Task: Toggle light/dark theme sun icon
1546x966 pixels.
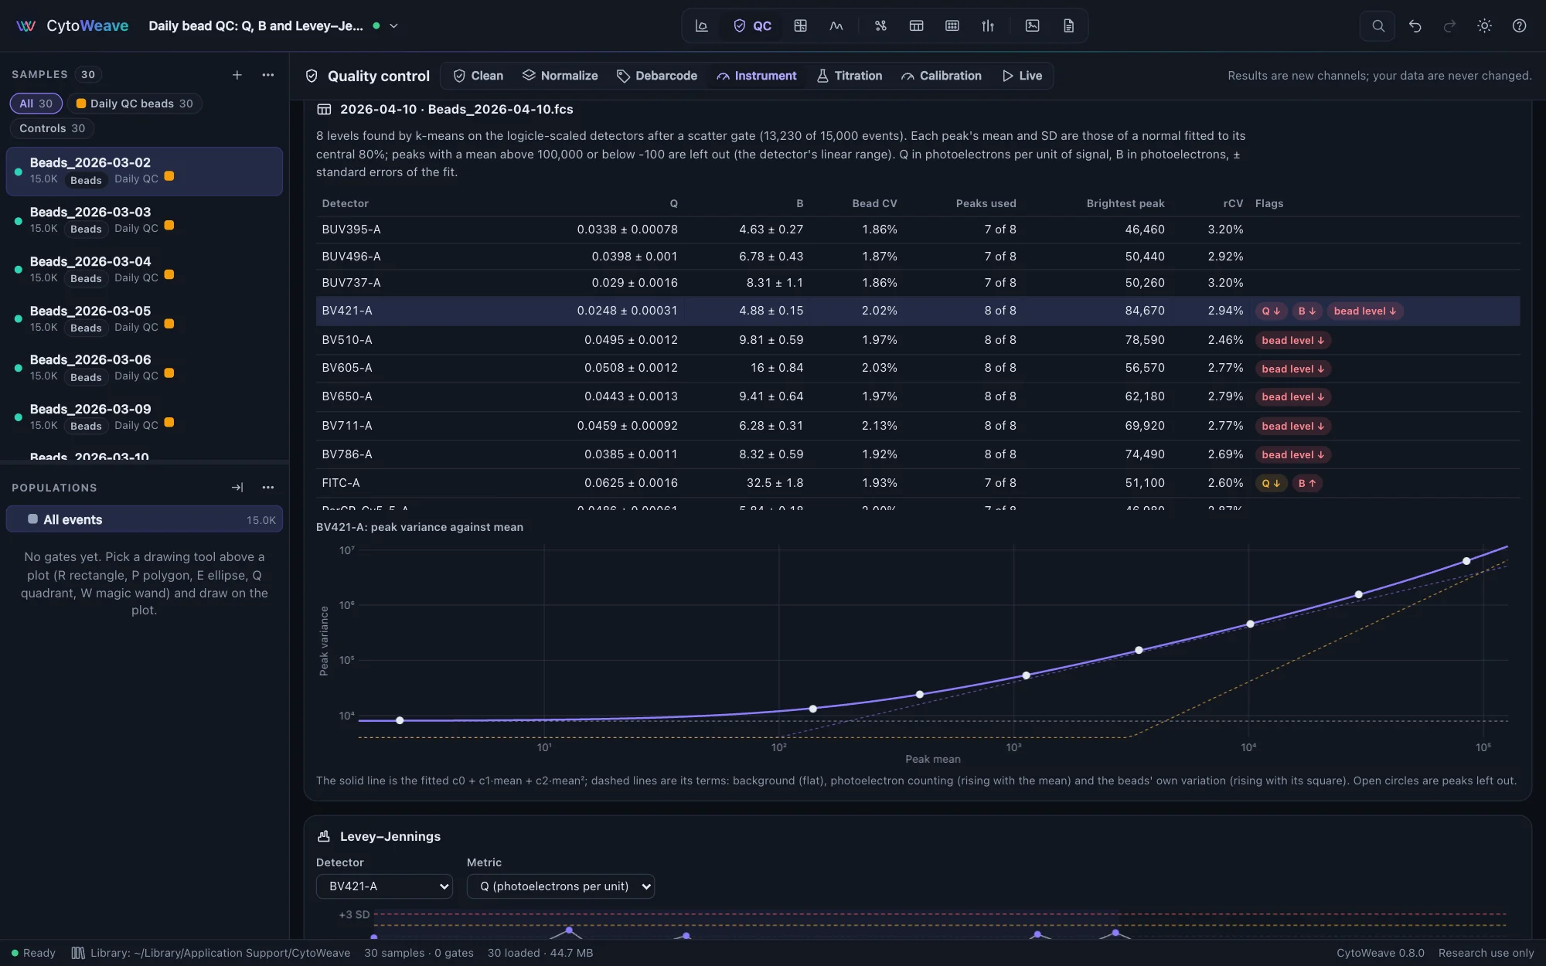Action: click(1484, 26)
